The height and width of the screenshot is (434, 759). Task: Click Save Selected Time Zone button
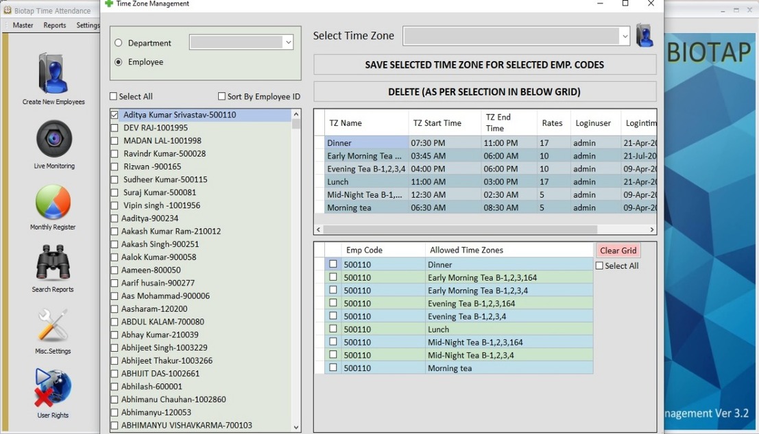[485, 65]
